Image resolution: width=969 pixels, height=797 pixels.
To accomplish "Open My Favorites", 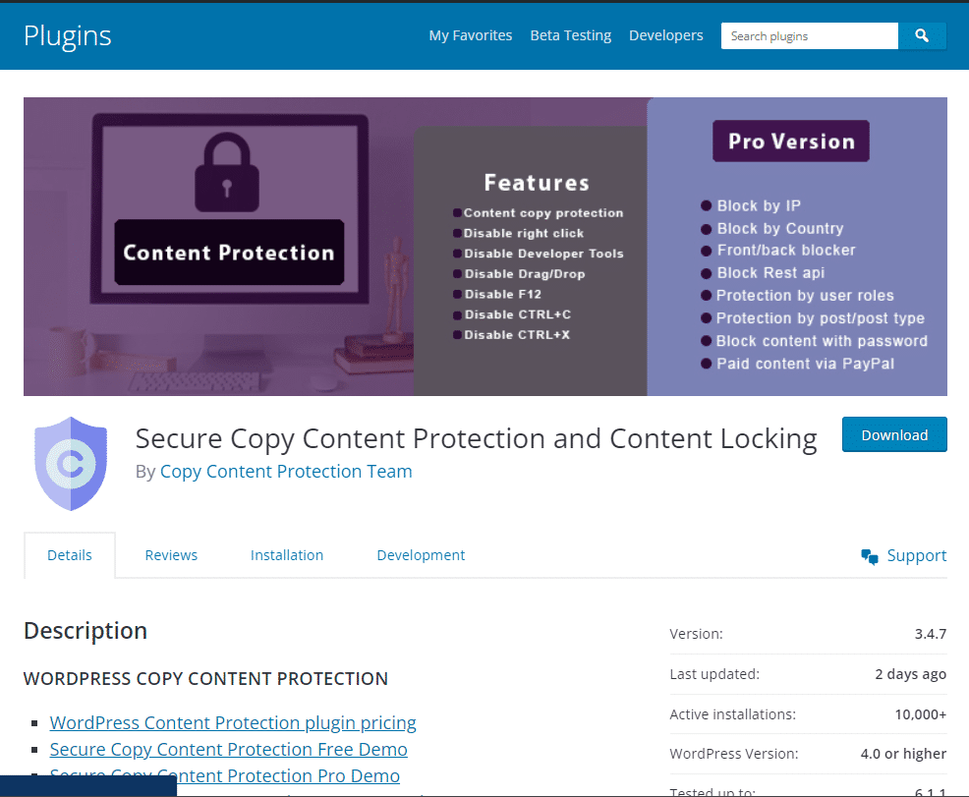I will pos(470,34).
